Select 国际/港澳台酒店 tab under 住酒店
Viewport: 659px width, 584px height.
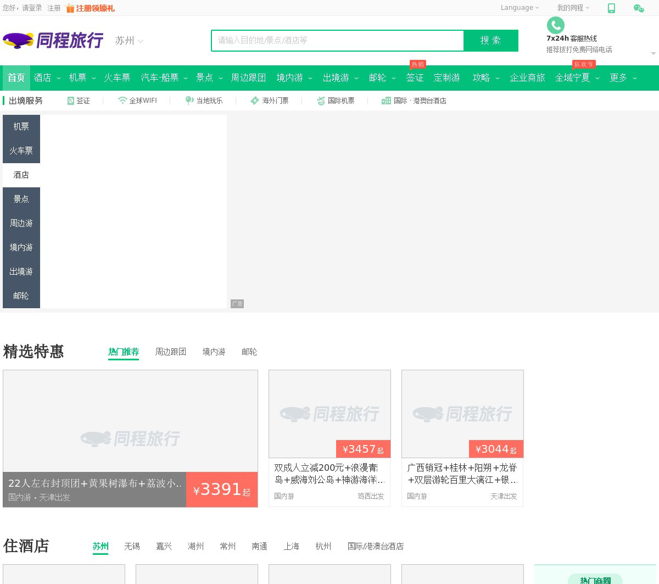pyautogui.click(x=376, y=547)
